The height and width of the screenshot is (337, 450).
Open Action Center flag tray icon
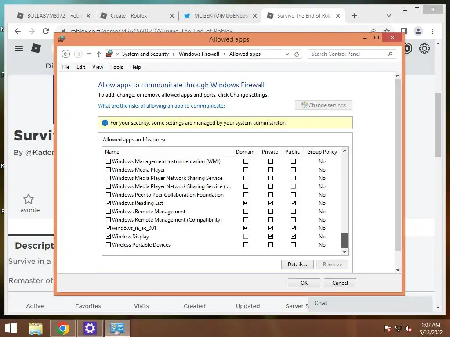(x=388, y=328)
